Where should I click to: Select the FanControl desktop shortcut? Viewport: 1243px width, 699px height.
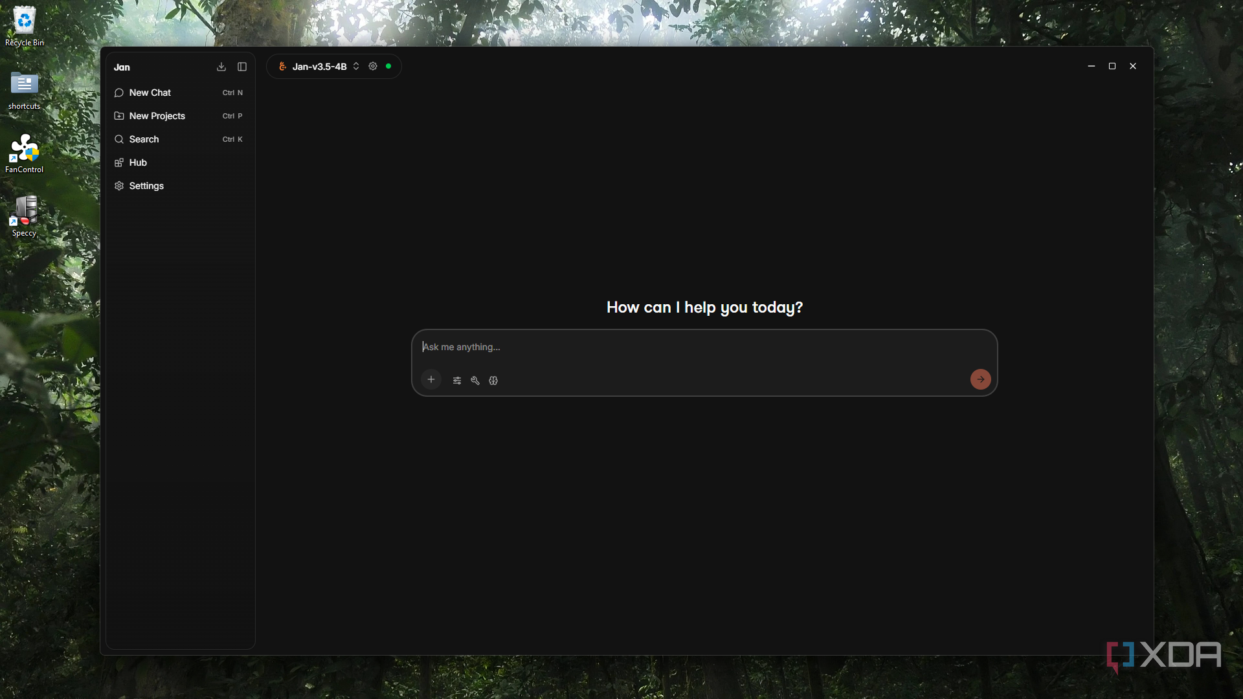point(25,153)
